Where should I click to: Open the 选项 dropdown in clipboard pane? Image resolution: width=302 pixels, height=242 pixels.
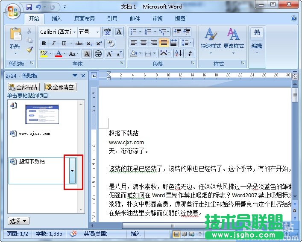(x=19, y=221)
